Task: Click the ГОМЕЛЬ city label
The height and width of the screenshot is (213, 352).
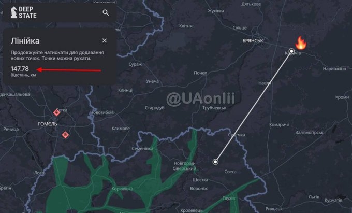Action: 48,124
